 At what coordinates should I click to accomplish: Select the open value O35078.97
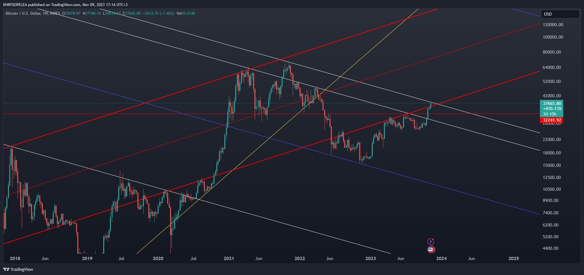tap(71, 13)
